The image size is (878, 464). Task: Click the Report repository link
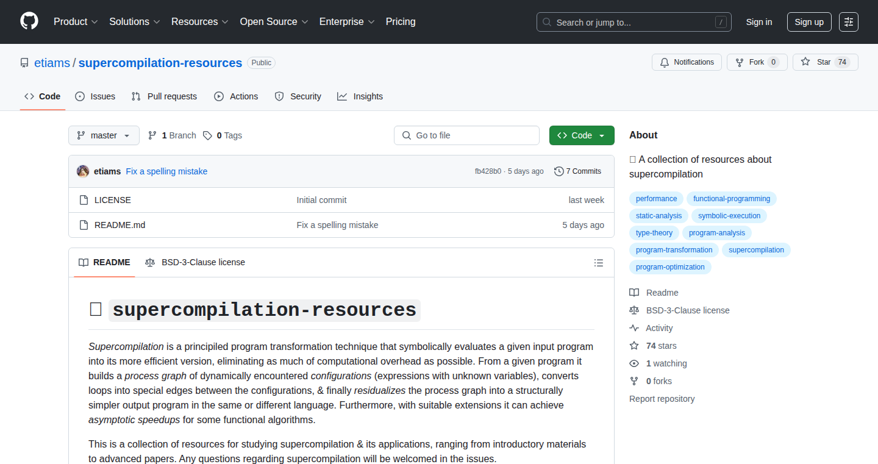662,399
